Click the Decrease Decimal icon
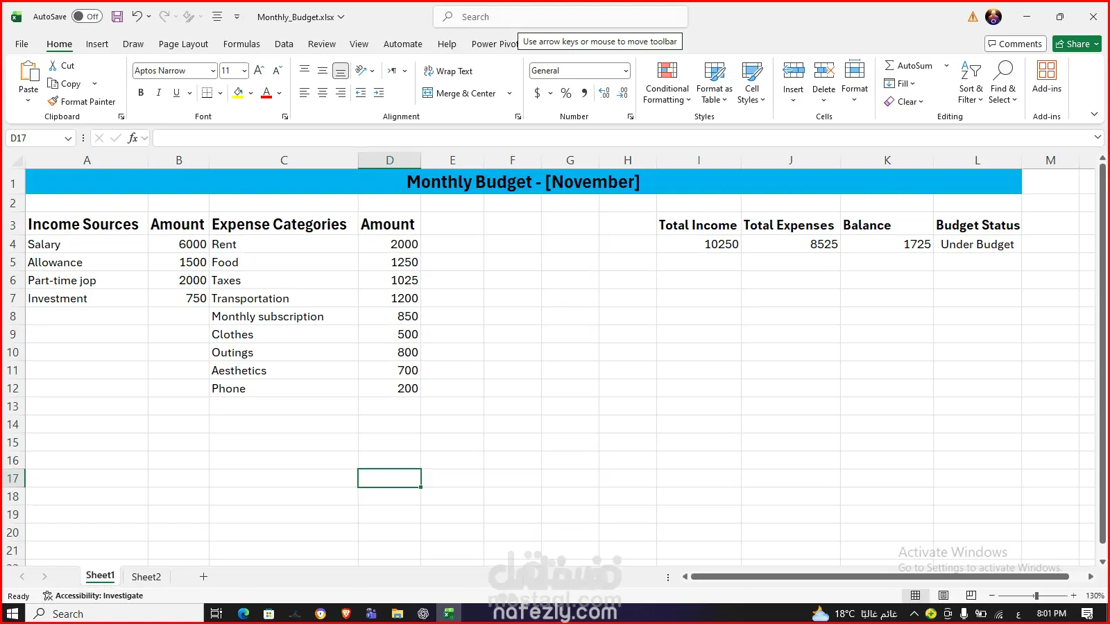 622,93
